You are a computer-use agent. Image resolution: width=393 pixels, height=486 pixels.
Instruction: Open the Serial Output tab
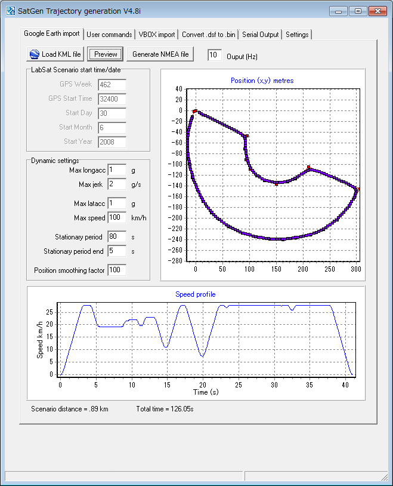click(260, 35)
